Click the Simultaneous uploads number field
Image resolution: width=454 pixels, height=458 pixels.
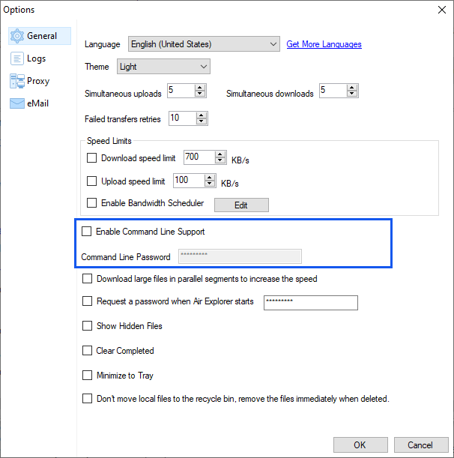[x=181, y=91]
